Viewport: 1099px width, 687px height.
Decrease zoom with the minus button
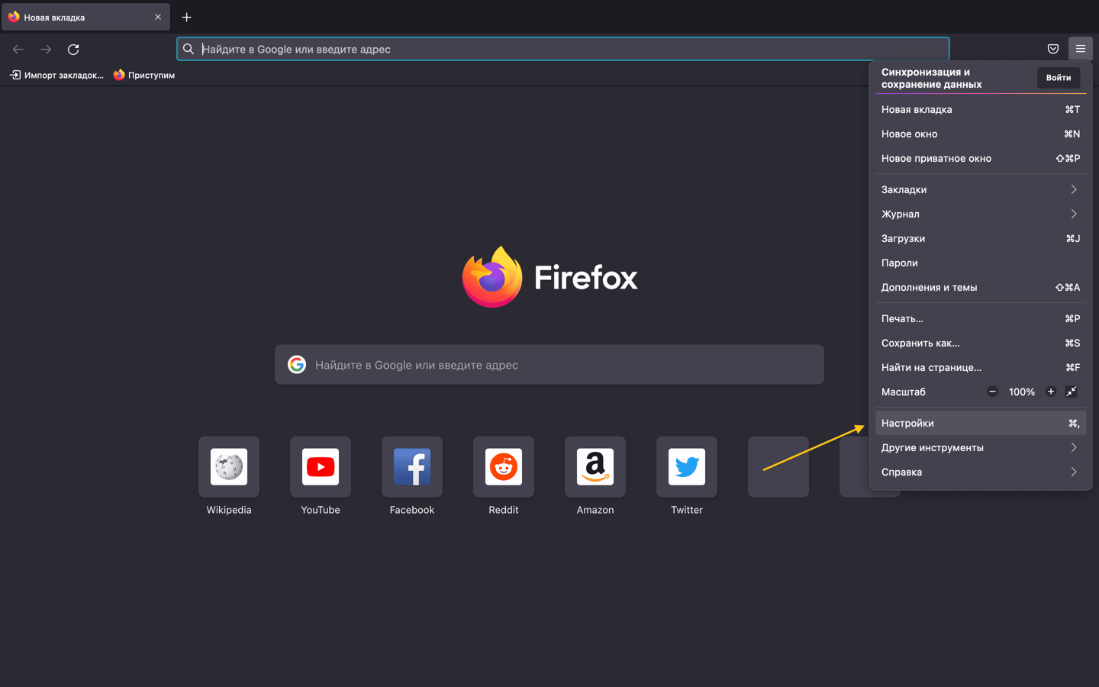coord(992,392)
